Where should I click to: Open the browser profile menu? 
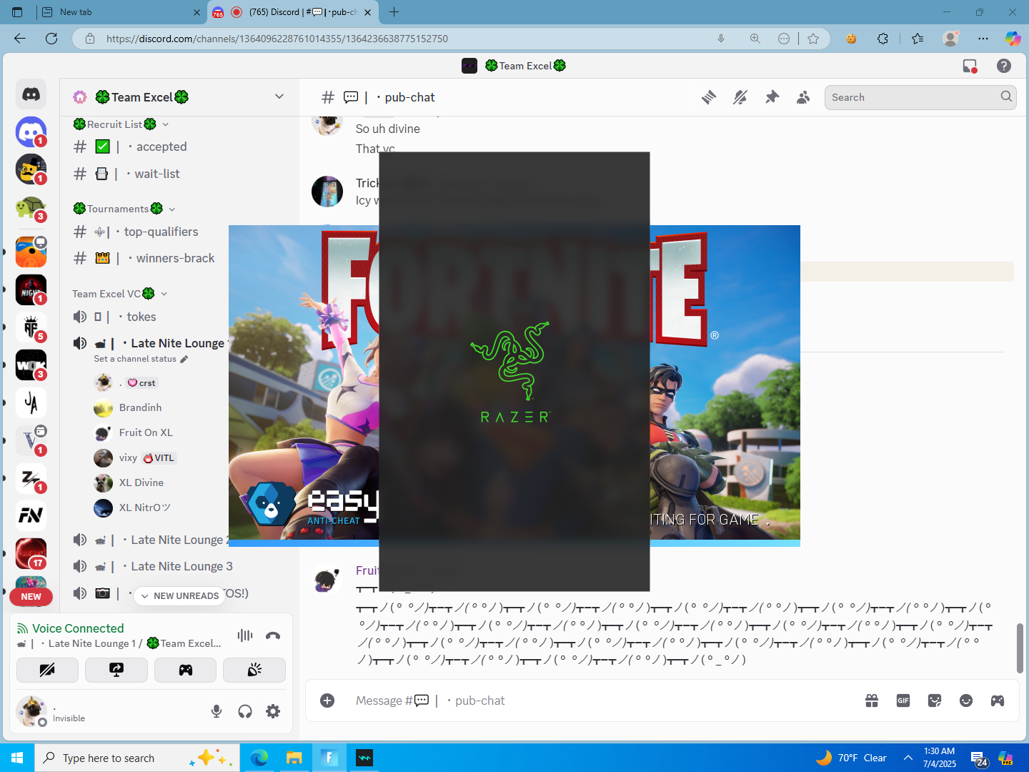click(950, 39)
